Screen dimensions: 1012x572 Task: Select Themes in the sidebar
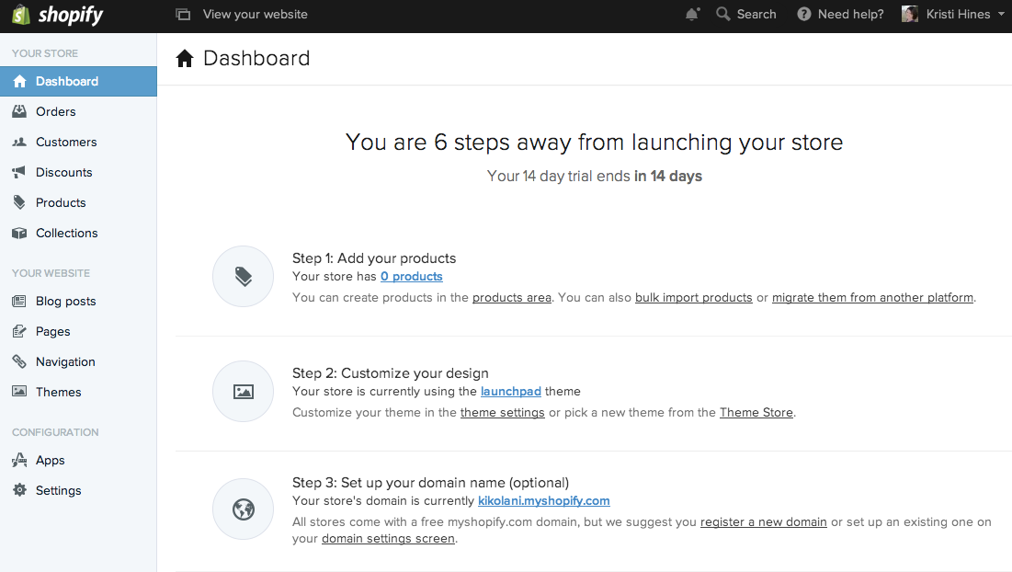(x=58, y=392)
